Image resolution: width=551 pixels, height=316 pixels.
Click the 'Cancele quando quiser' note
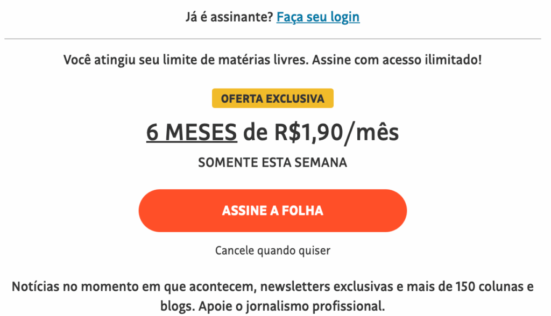272,250
